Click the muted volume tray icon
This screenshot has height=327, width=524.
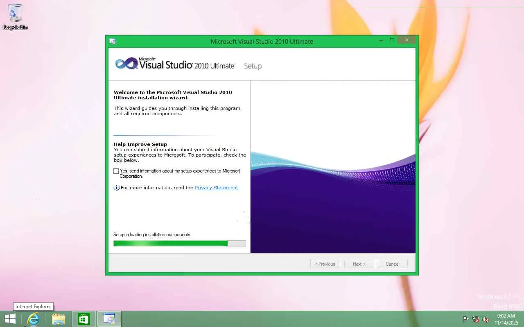tap(486, 319)
